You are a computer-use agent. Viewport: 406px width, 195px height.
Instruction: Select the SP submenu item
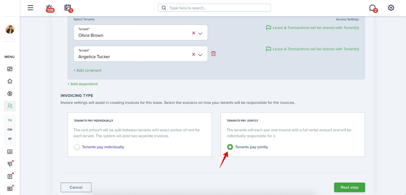click(10, 139)
